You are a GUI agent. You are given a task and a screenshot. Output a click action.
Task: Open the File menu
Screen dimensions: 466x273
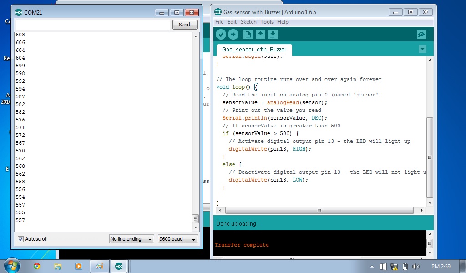click(219, 22)
